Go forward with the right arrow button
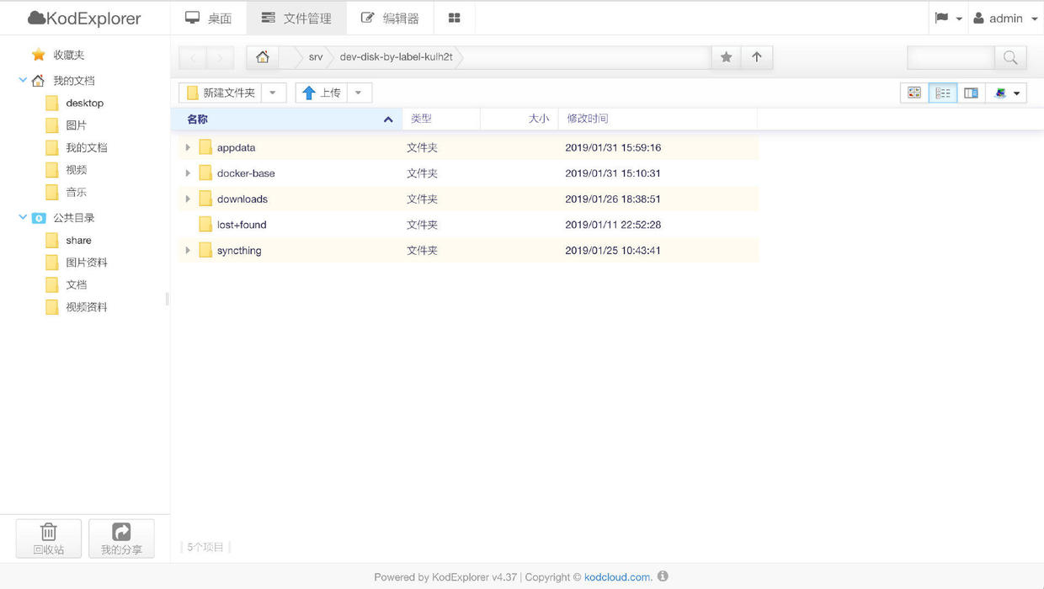The image size is (1044, 589). coord(220,57)
